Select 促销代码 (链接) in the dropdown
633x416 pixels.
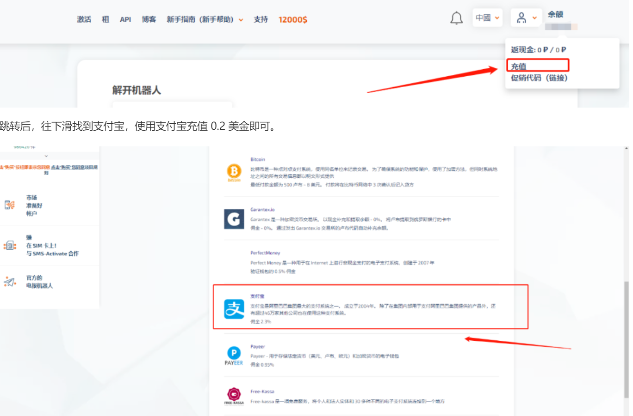pos(539,78)
